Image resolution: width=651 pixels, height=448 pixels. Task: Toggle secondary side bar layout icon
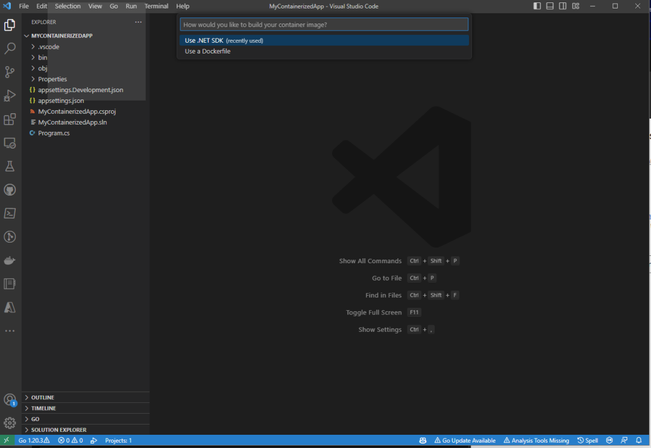coord(562,6)
